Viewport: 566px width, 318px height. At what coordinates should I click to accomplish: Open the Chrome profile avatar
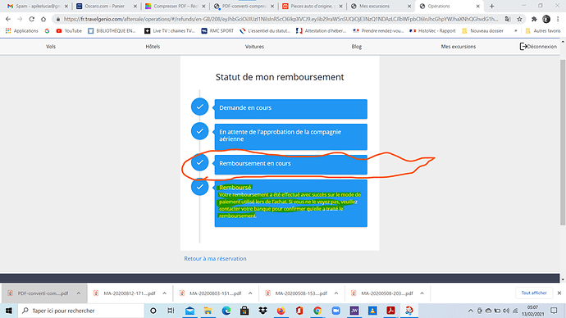[x=546, y=19]
